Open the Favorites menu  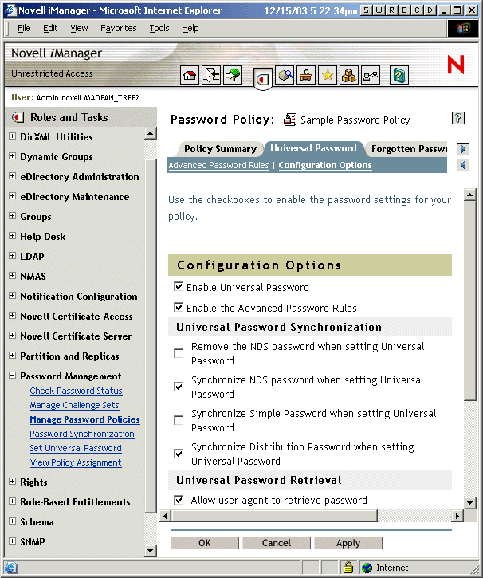pos(118,28)
